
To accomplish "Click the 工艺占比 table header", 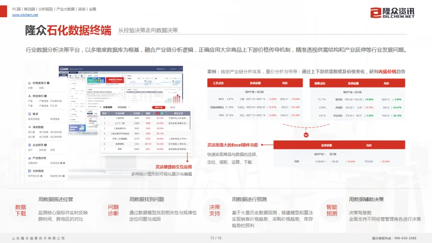I will pyautogui.click(x=218, y=83).
